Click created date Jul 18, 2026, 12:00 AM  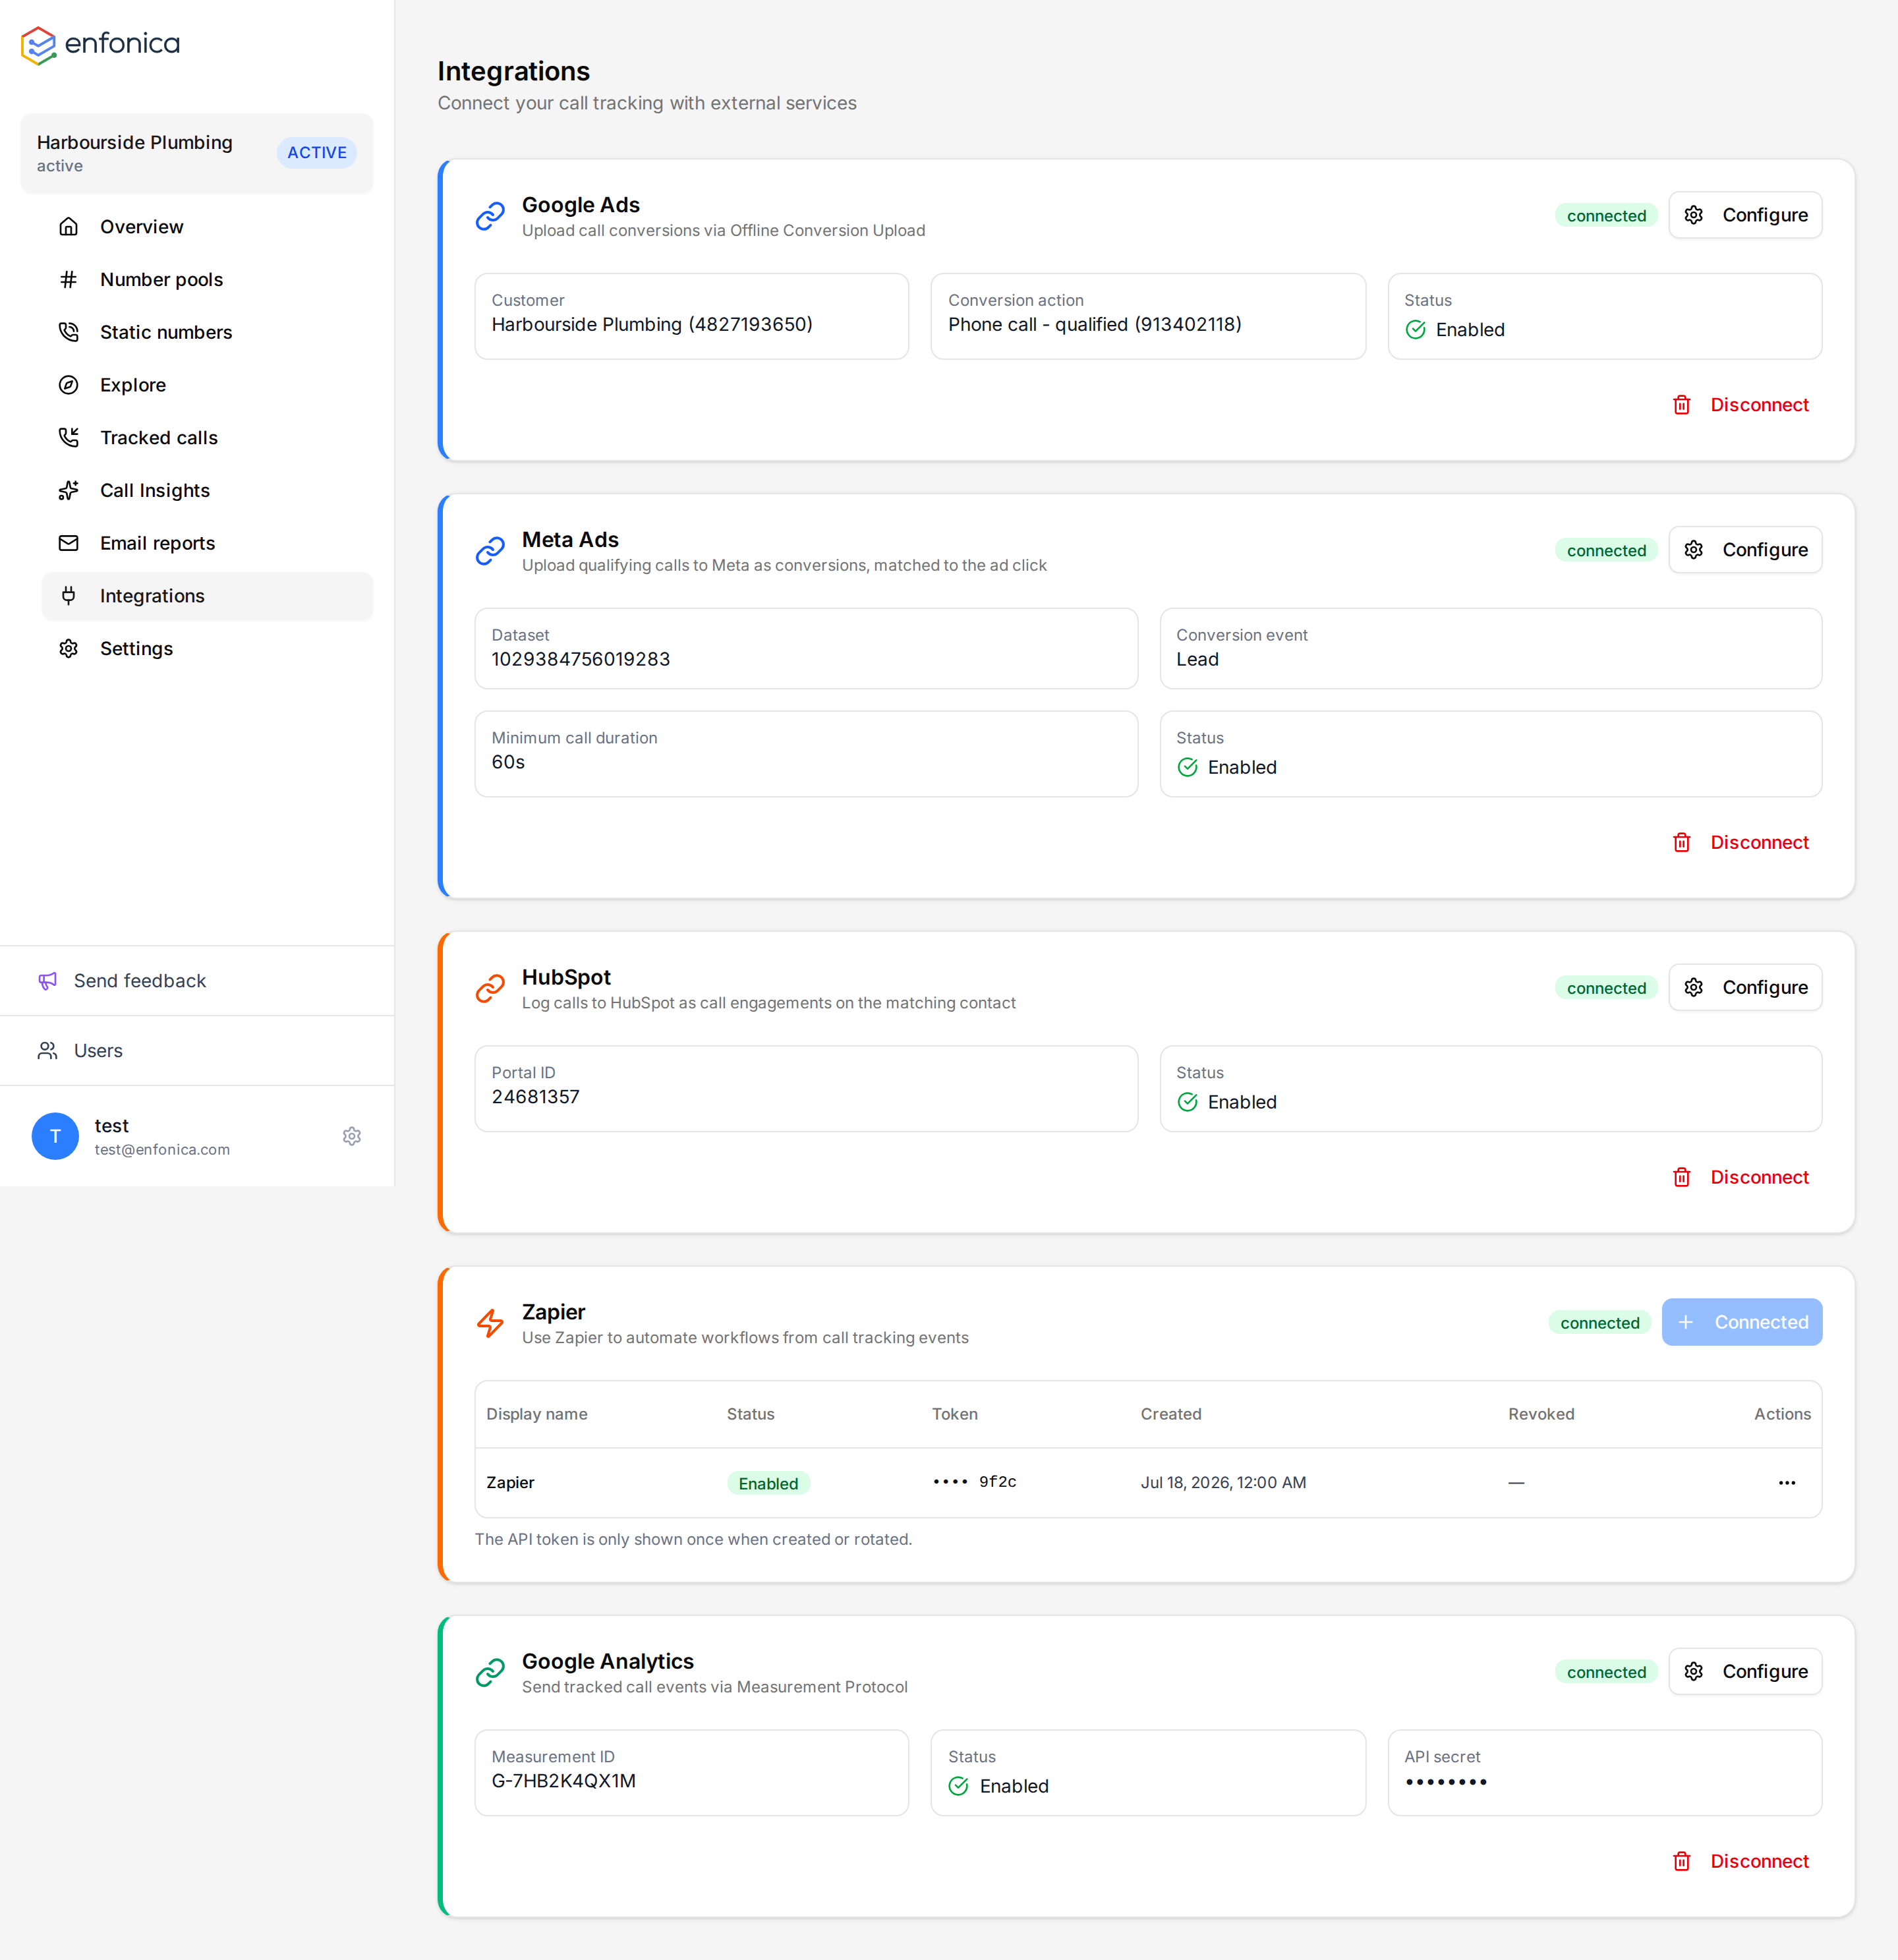pos(1223,1483)
